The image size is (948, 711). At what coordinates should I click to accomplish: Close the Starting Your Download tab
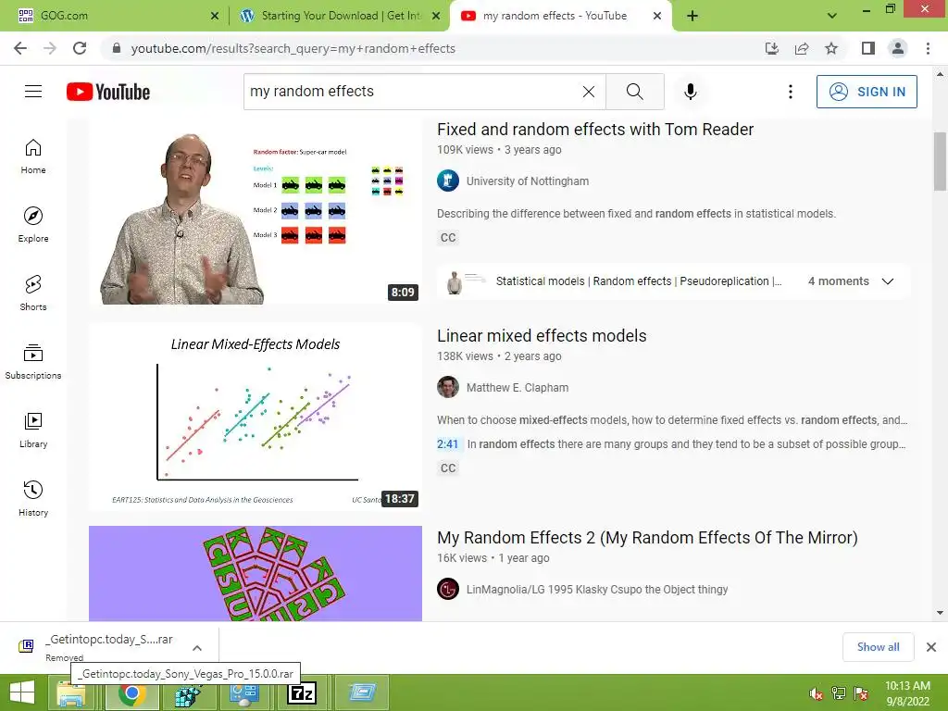click(x=436, y=16)
